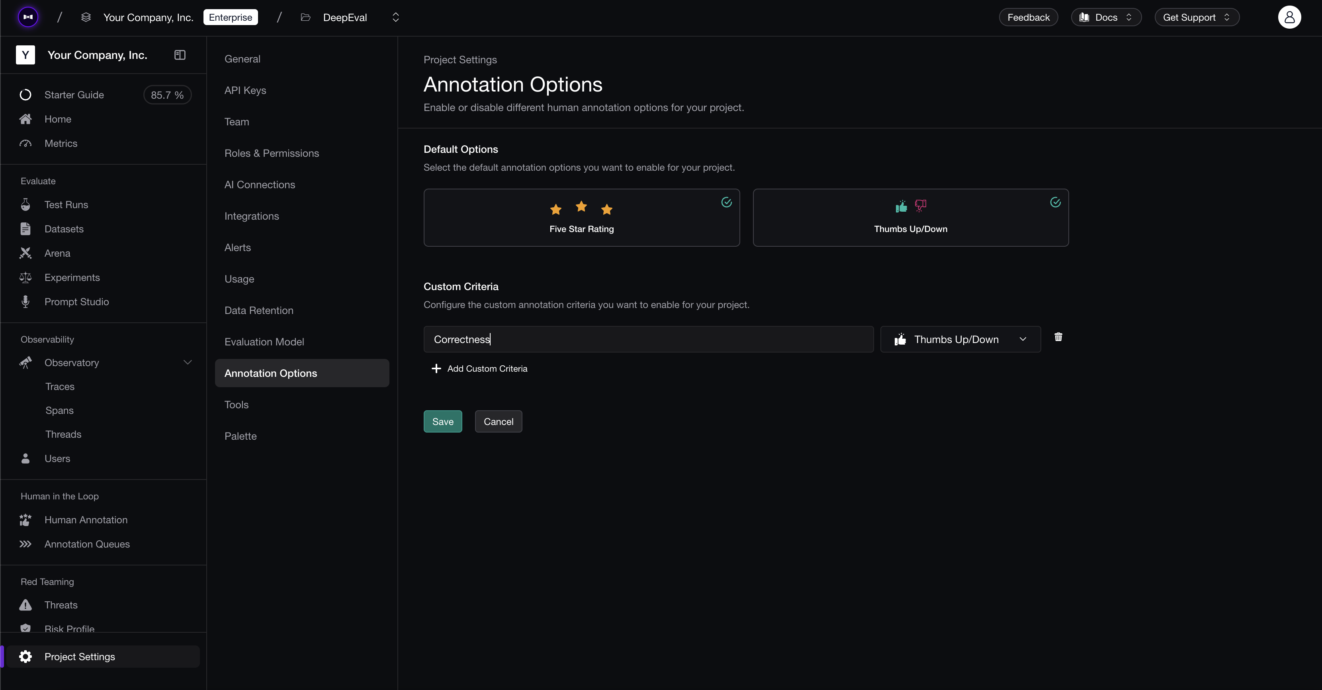This screenshot has height=690, width=1322.
Task: Click the Prompt Studio microphone icon
Action: 25,302
